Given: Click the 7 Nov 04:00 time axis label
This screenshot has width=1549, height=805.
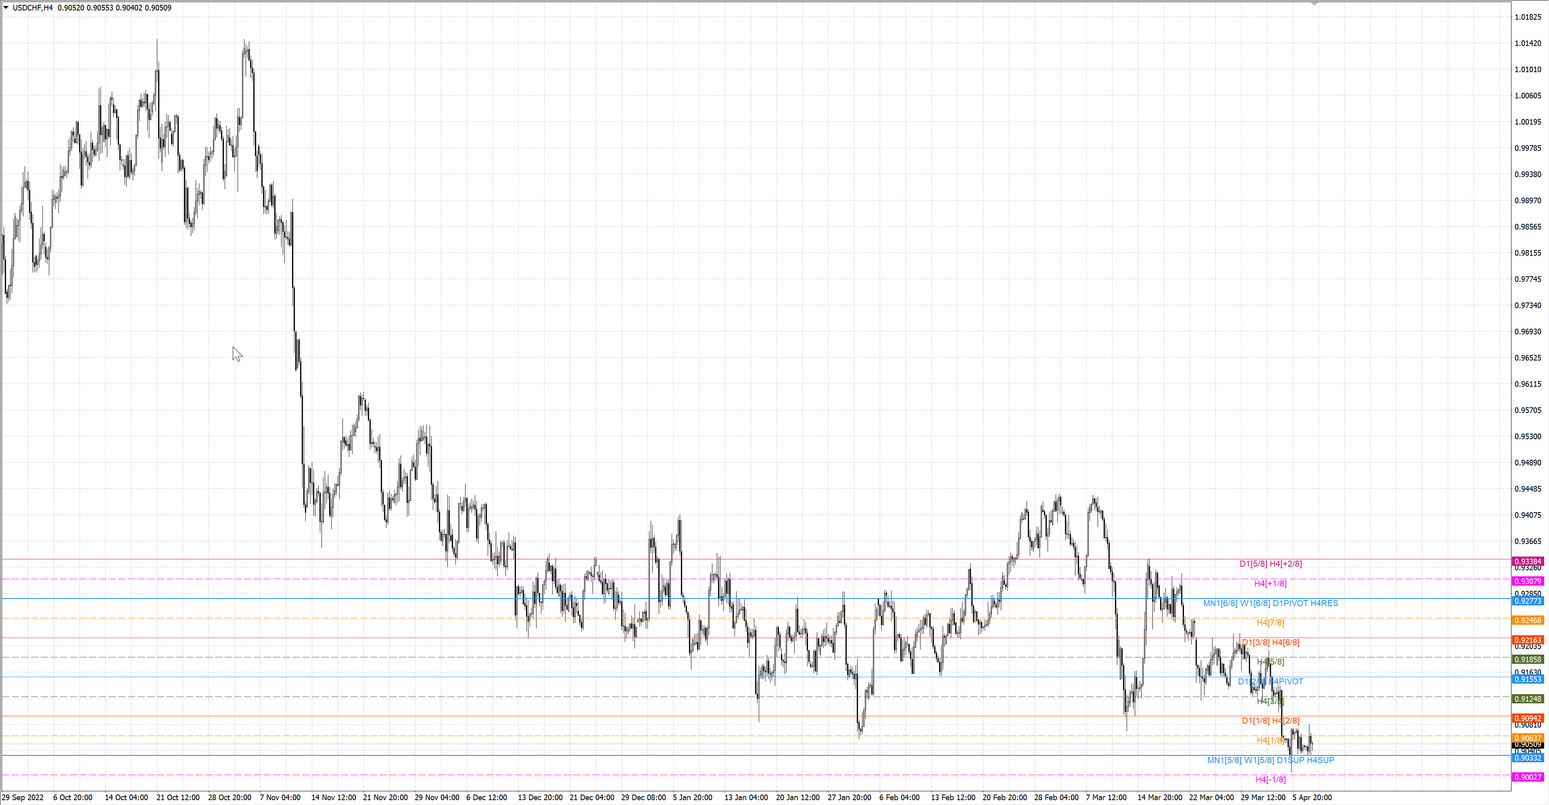Looking at the screenshot, I should [x=280, y=797].
